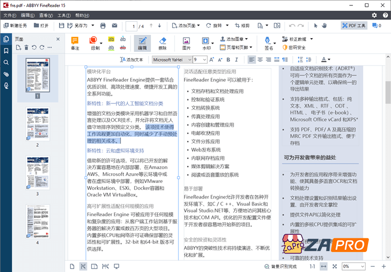Toggle the PDF 工具 panel
This screenshot has height=272, width=391.
(x=354, y=25)
